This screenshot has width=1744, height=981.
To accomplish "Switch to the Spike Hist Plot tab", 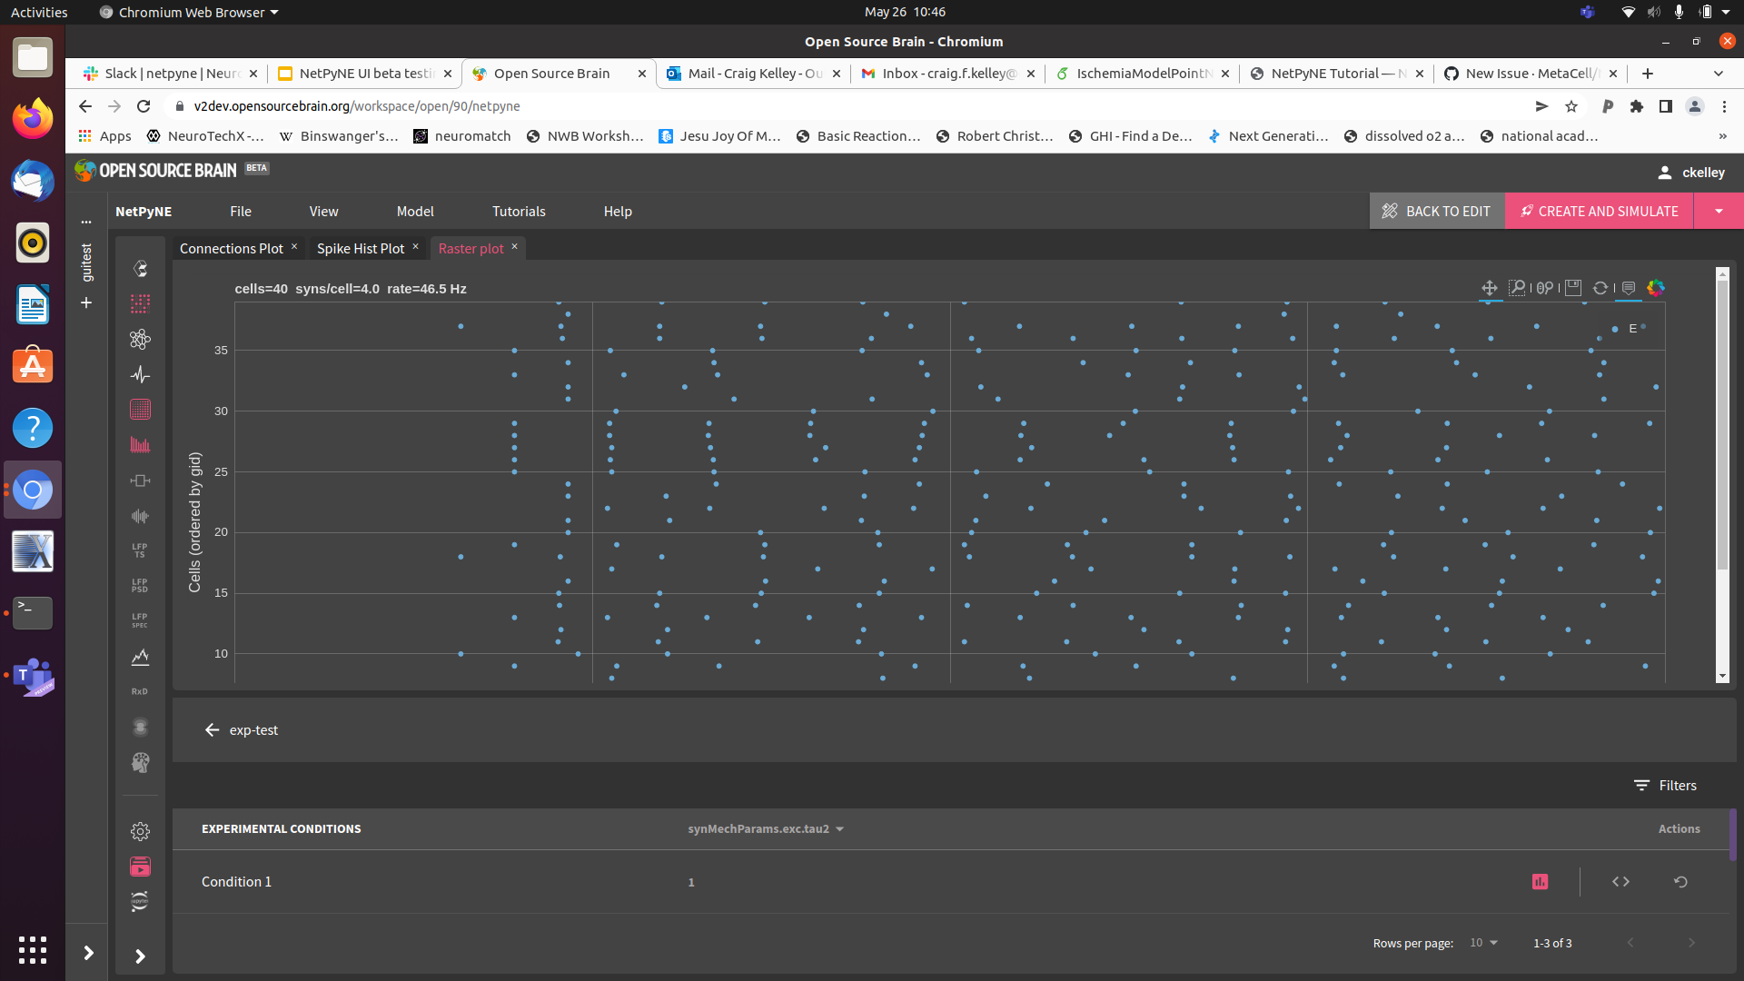I will click(x=361, y=248).
